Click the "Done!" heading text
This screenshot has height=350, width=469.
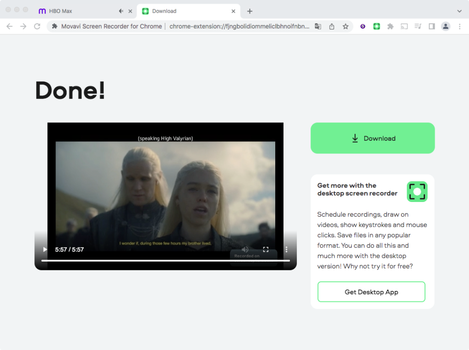coord(70,90)
